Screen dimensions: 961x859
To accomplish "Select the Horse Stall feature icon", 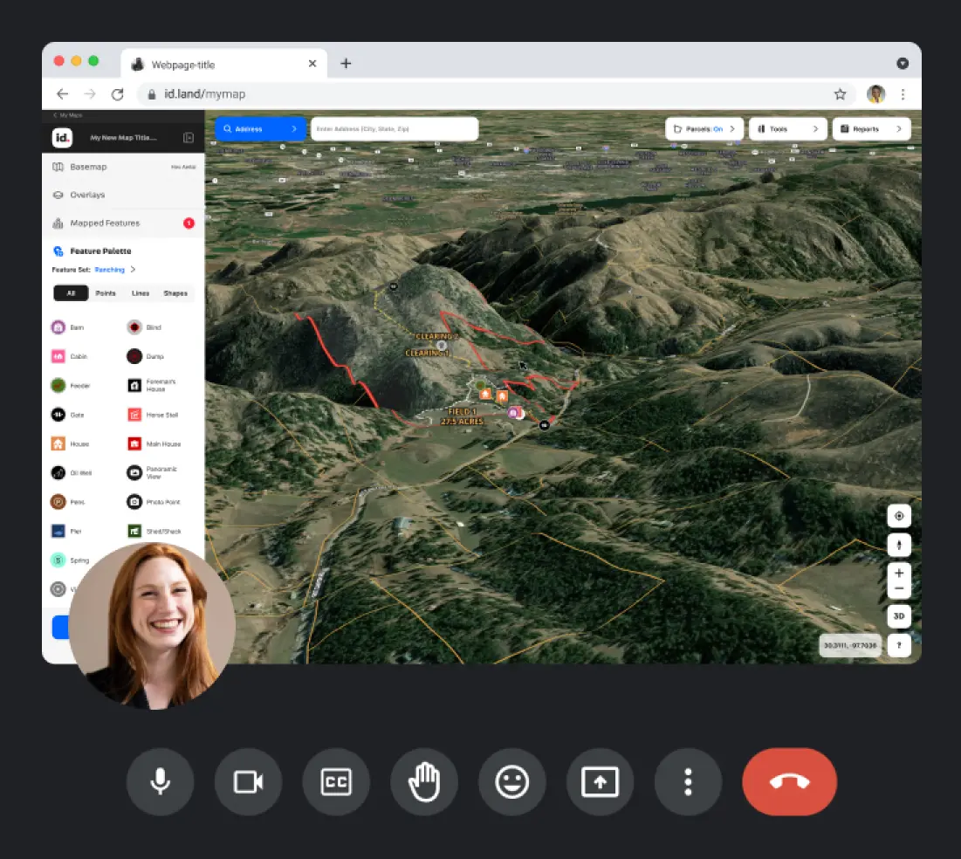I will 134,414.
